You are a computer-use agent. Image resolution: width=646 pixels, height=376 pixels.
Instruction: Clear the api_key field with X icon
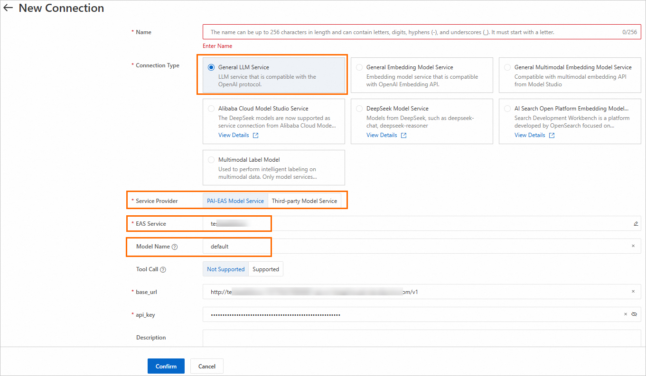[x=626, y=314]
